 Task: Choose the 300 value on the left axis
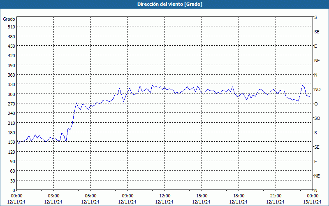point(12,94)
